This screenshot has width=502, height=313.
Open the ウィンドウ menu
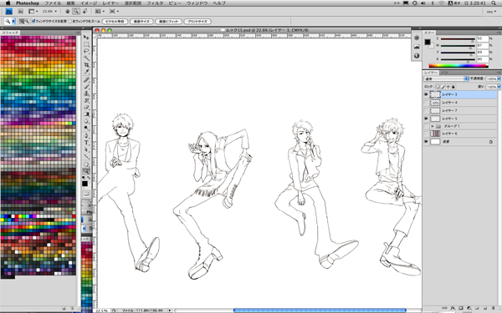197,3
